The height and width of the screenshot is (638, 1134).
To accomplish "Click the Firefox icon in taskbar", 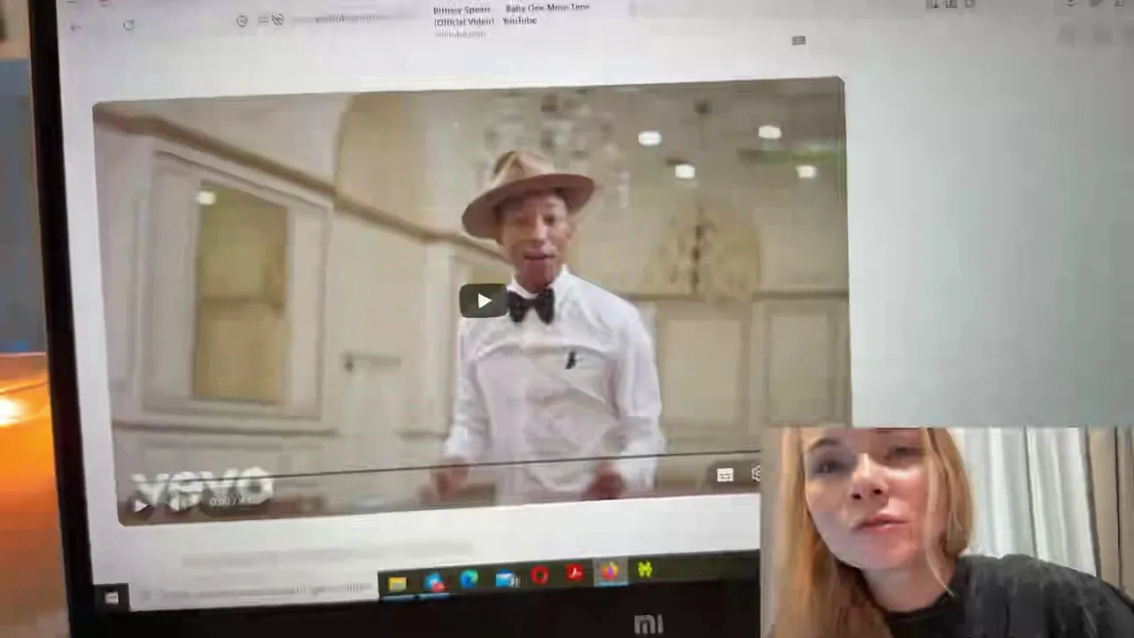I will point(610,572).
